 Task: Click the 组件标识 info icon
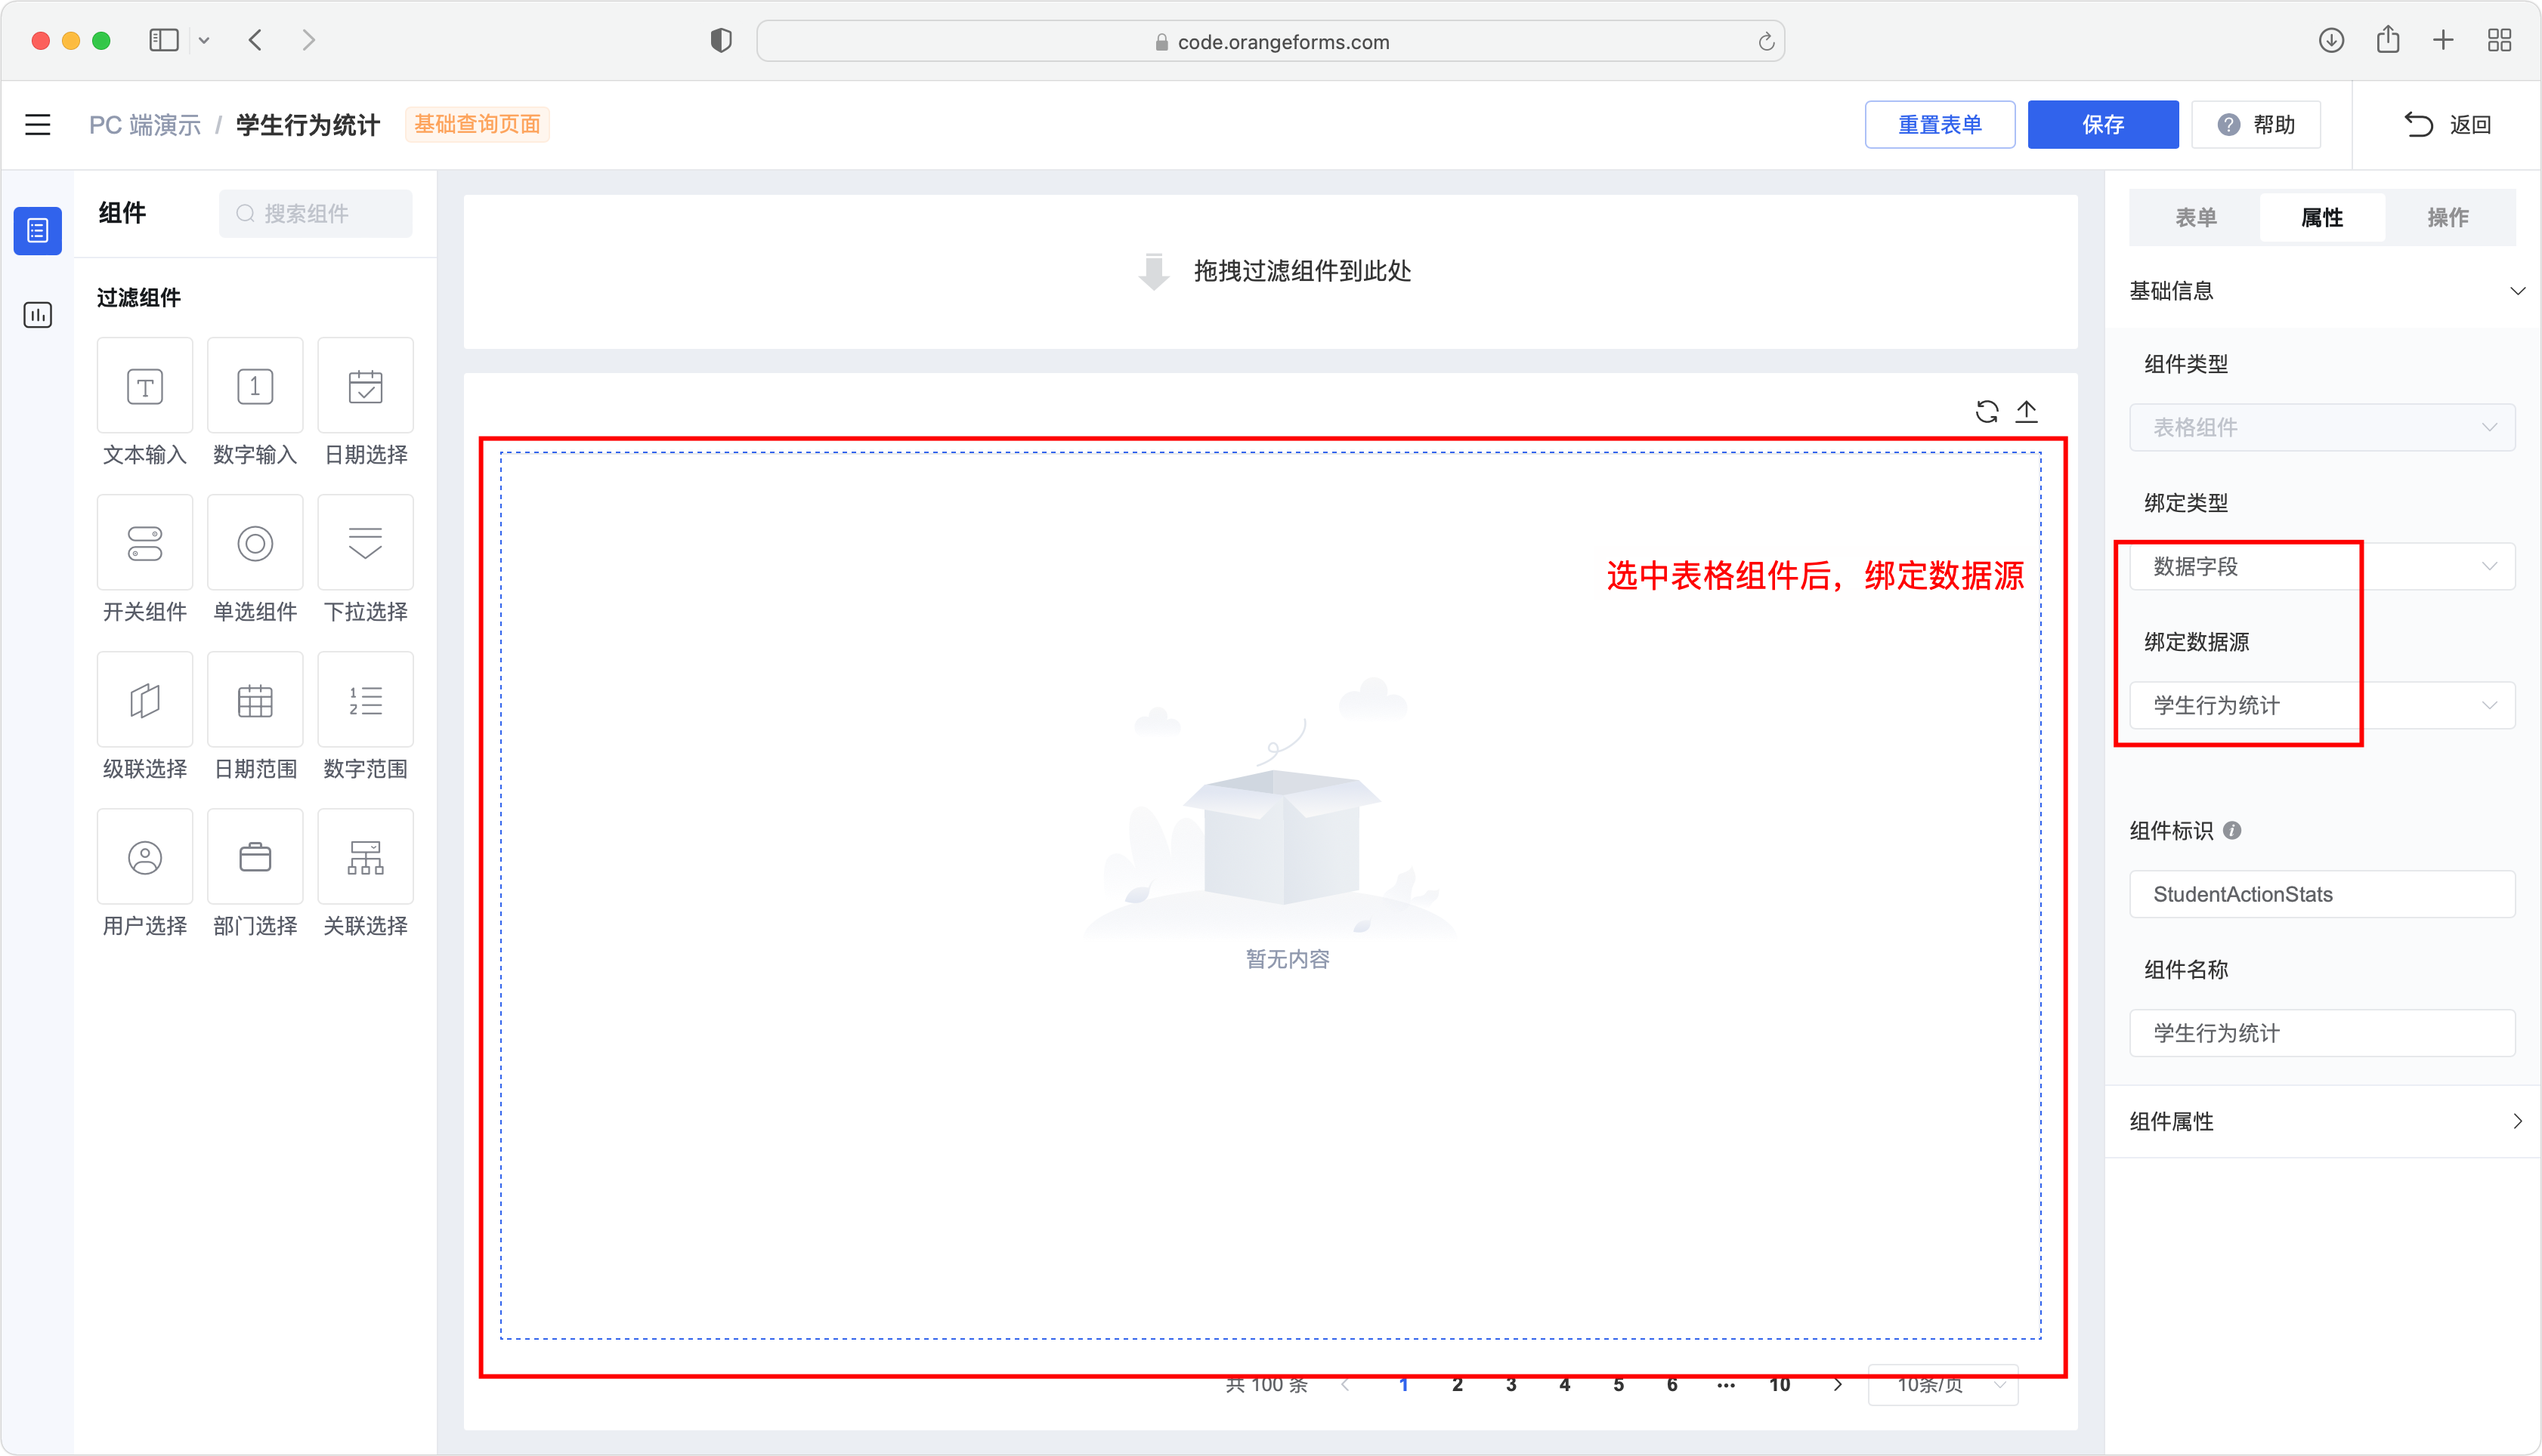pyautogui.click(x=2232, y=830)
